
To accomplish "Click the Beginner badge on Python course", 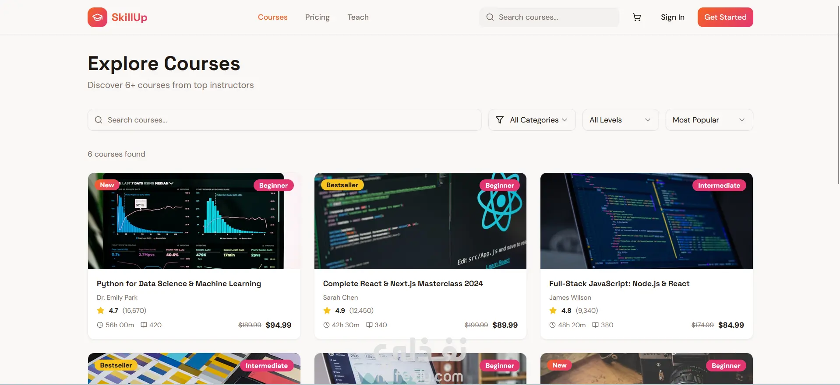I will tap(273, 185).
